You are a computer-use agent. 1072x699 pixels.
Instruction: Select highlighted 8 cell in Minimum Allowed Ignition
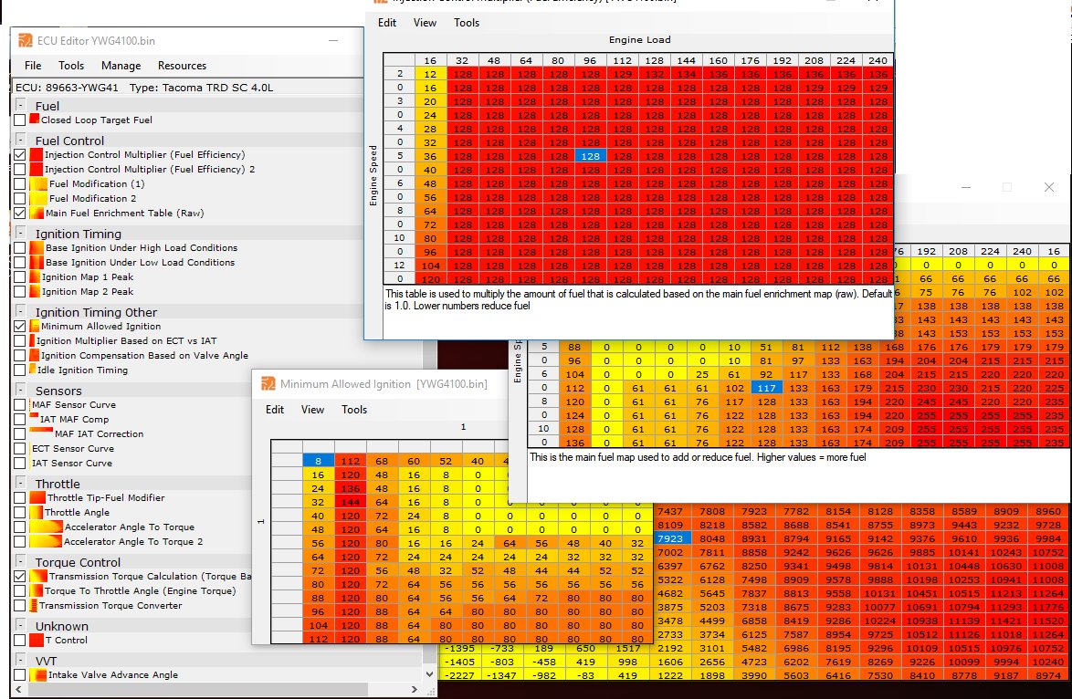coord(318,461)
